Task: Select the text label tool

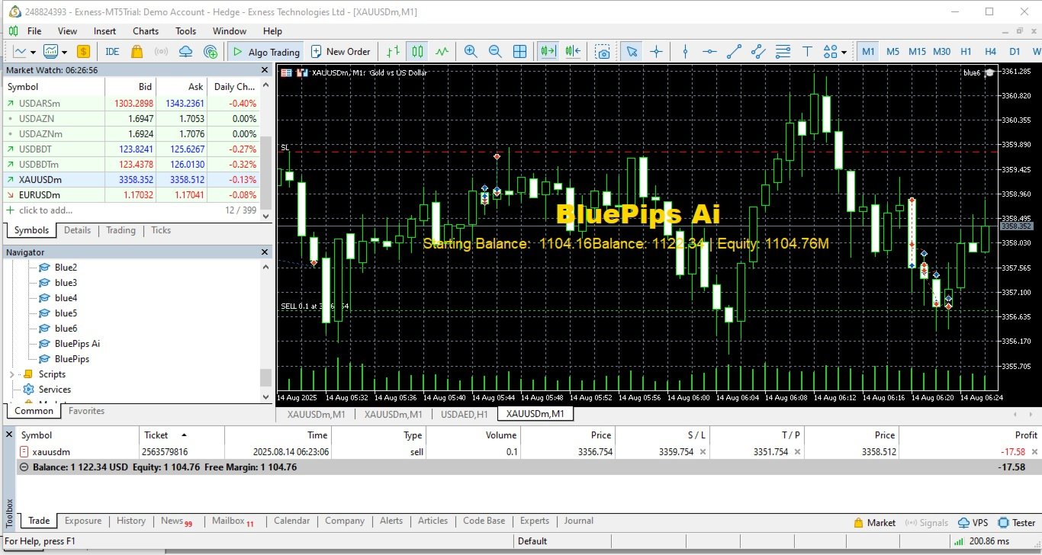Action: click(807, 52)
